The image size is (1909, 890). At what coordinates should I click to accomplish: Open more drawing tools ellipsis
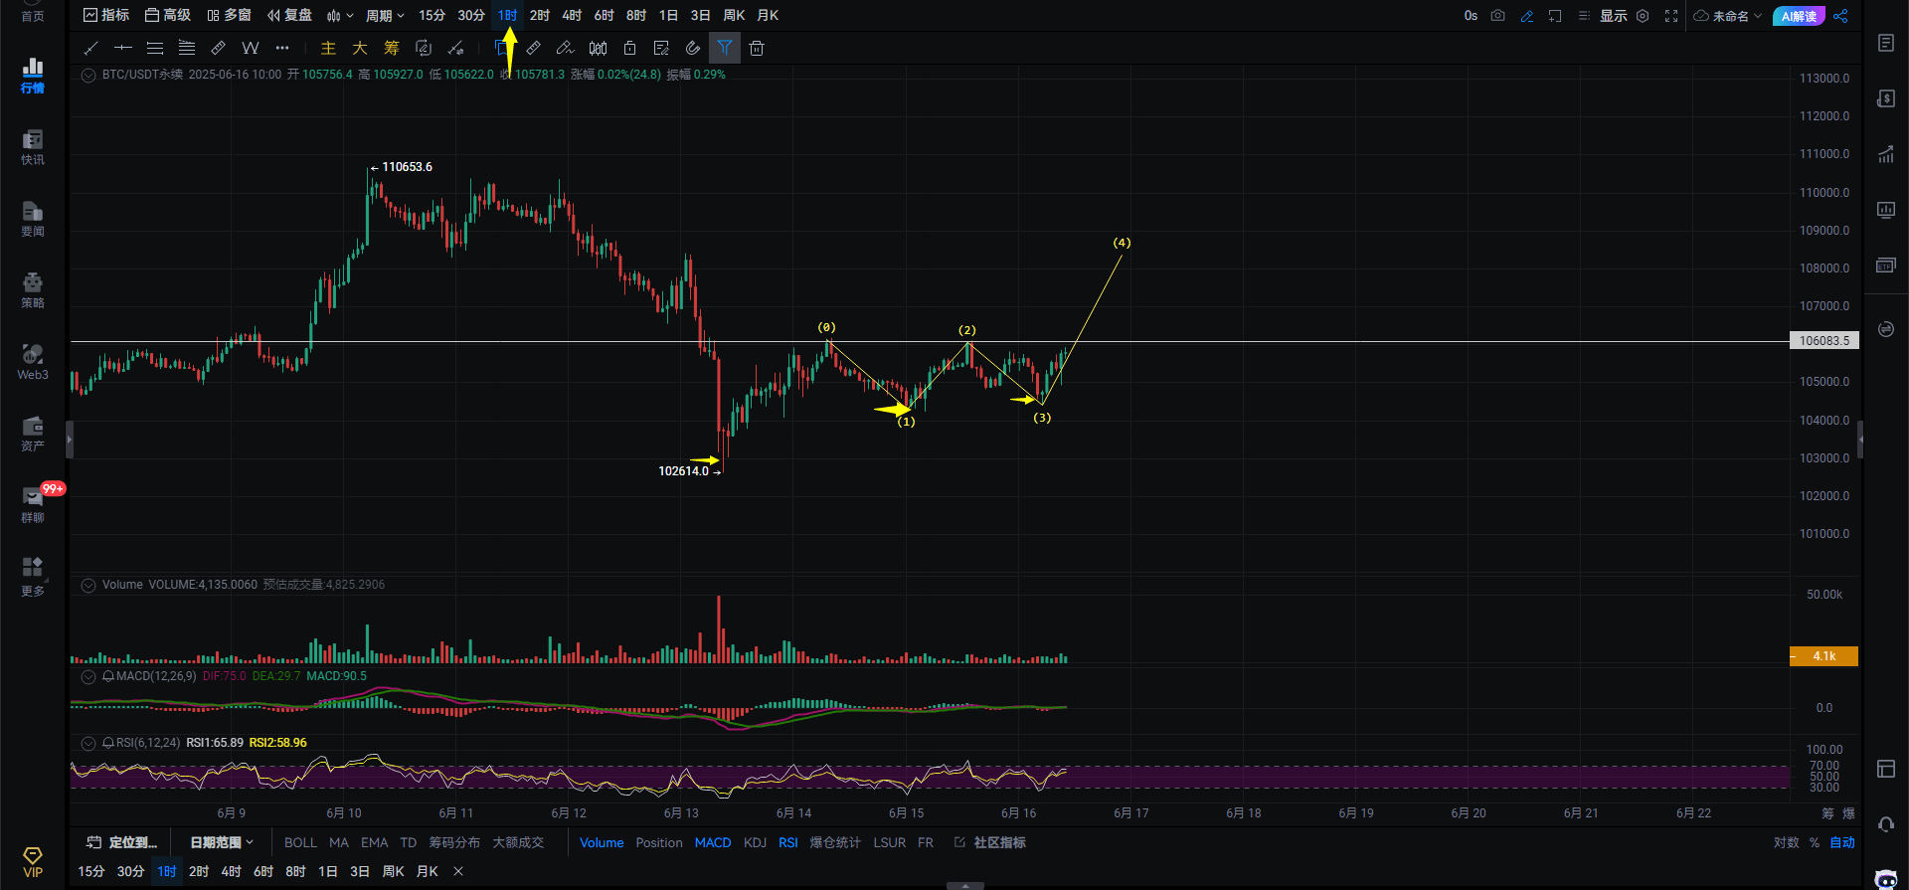tap(282, 48)
